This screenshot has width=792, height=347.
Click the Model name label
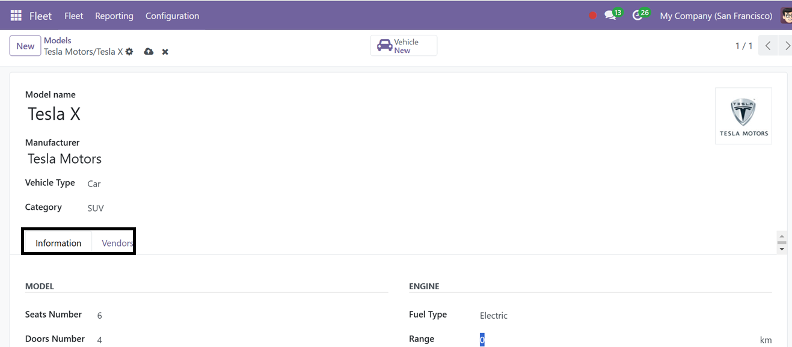[x=51, y=94]
